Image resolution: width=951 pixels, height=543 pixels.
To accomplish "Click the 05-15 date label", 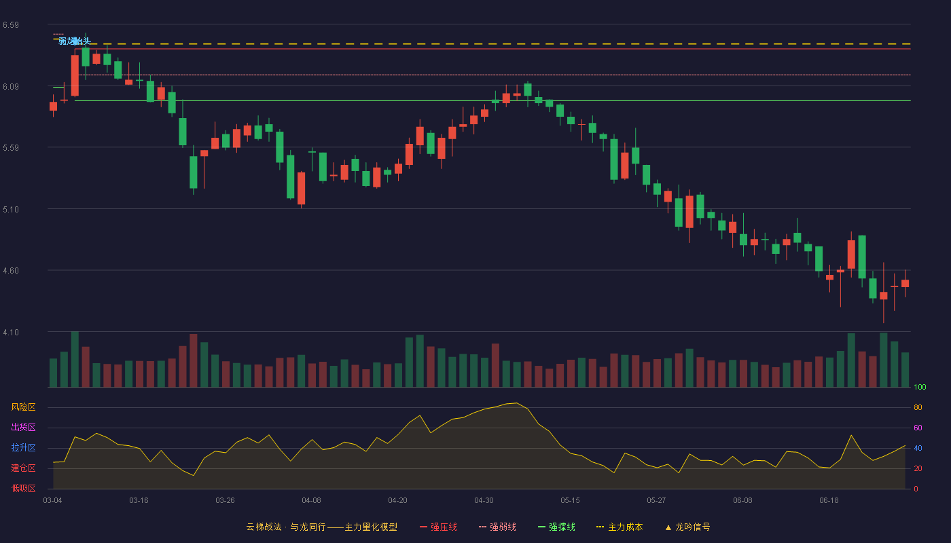I will (x=570, y=500).
